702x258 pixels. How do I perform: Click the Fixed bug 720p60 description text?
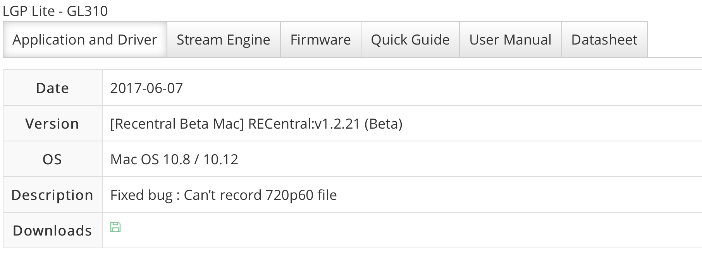click(x=224, y=195)
